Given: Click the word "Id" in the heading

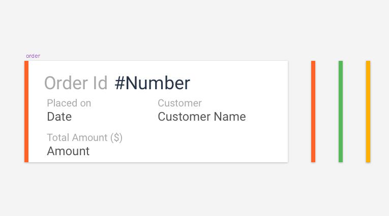Looking at the screenshot, I should coord(100,83).
